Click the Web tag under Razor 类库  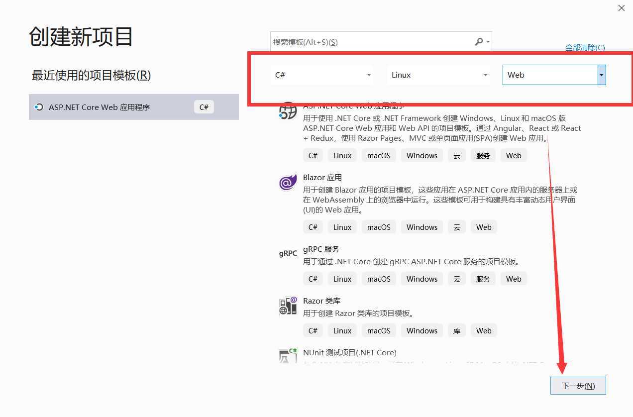[484, 330]
